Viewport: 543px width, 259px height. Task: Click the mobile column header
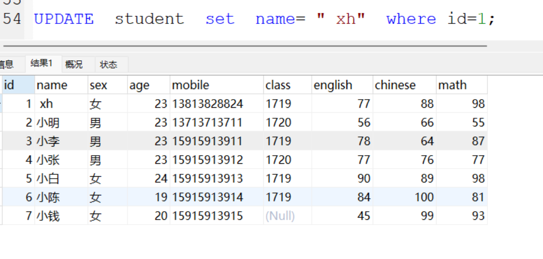[217, 85]
